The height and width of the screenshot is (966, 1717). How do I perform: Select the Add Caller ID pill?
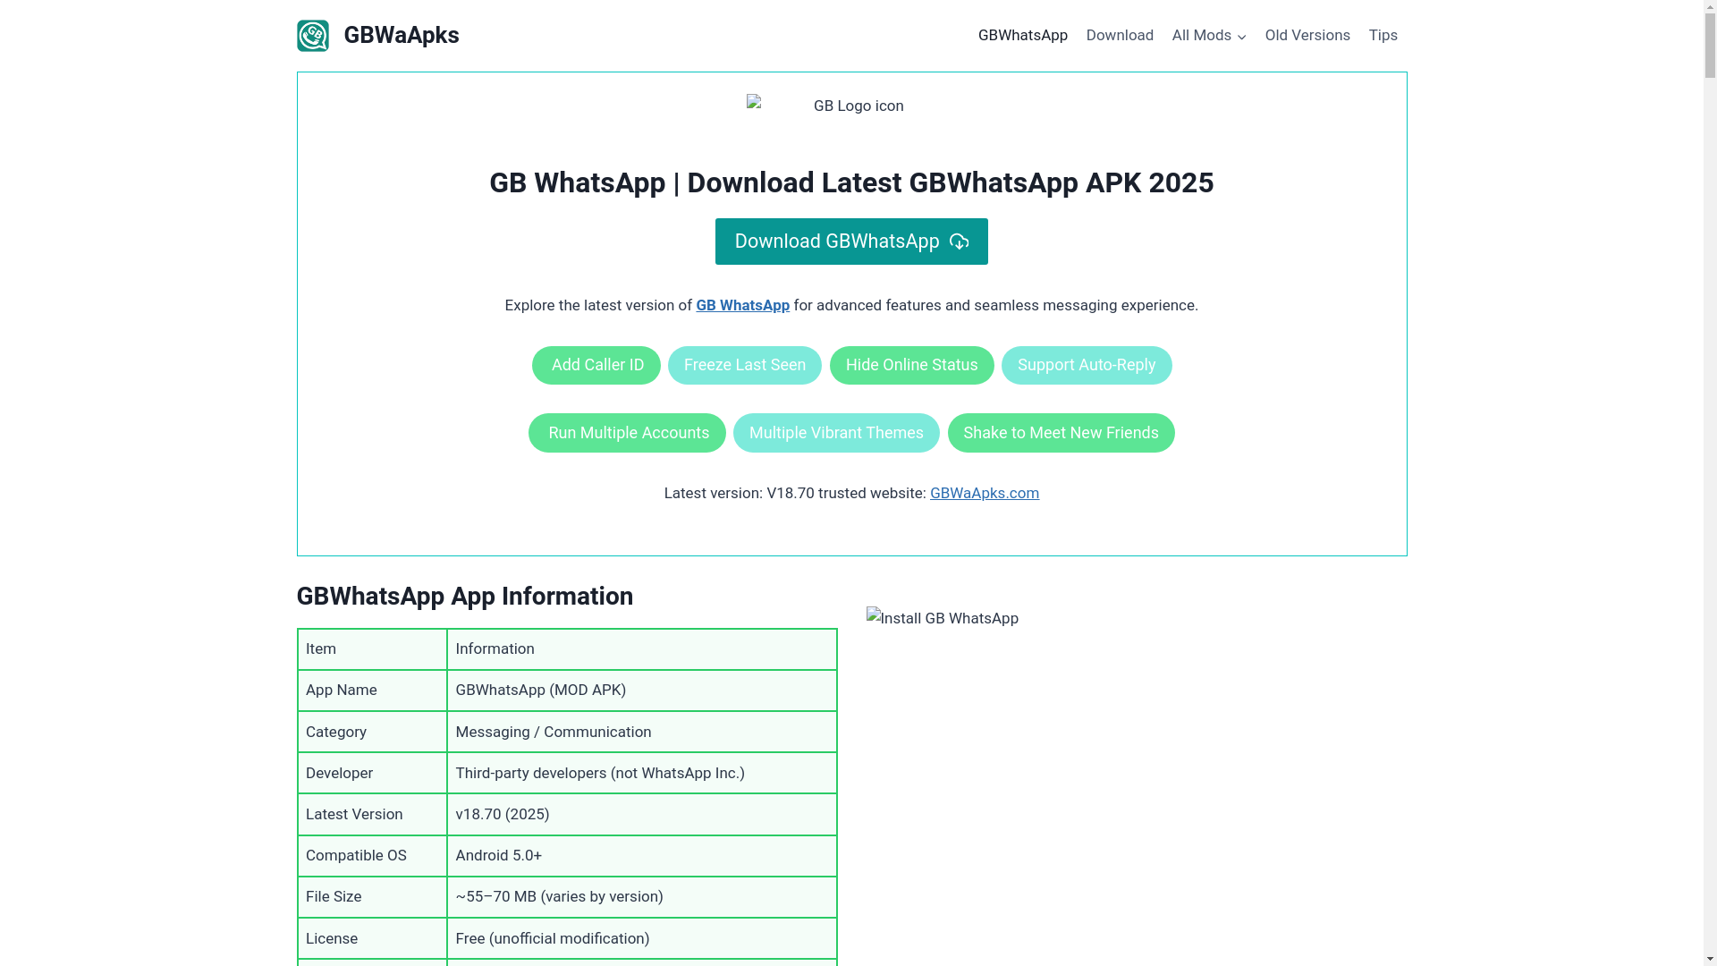click(x=596, y=365)
